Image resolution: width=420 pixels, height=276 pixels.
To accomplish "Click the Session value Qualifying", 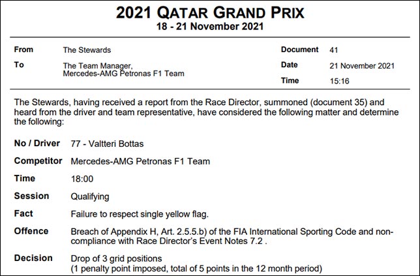I will [x=90, y=196].
